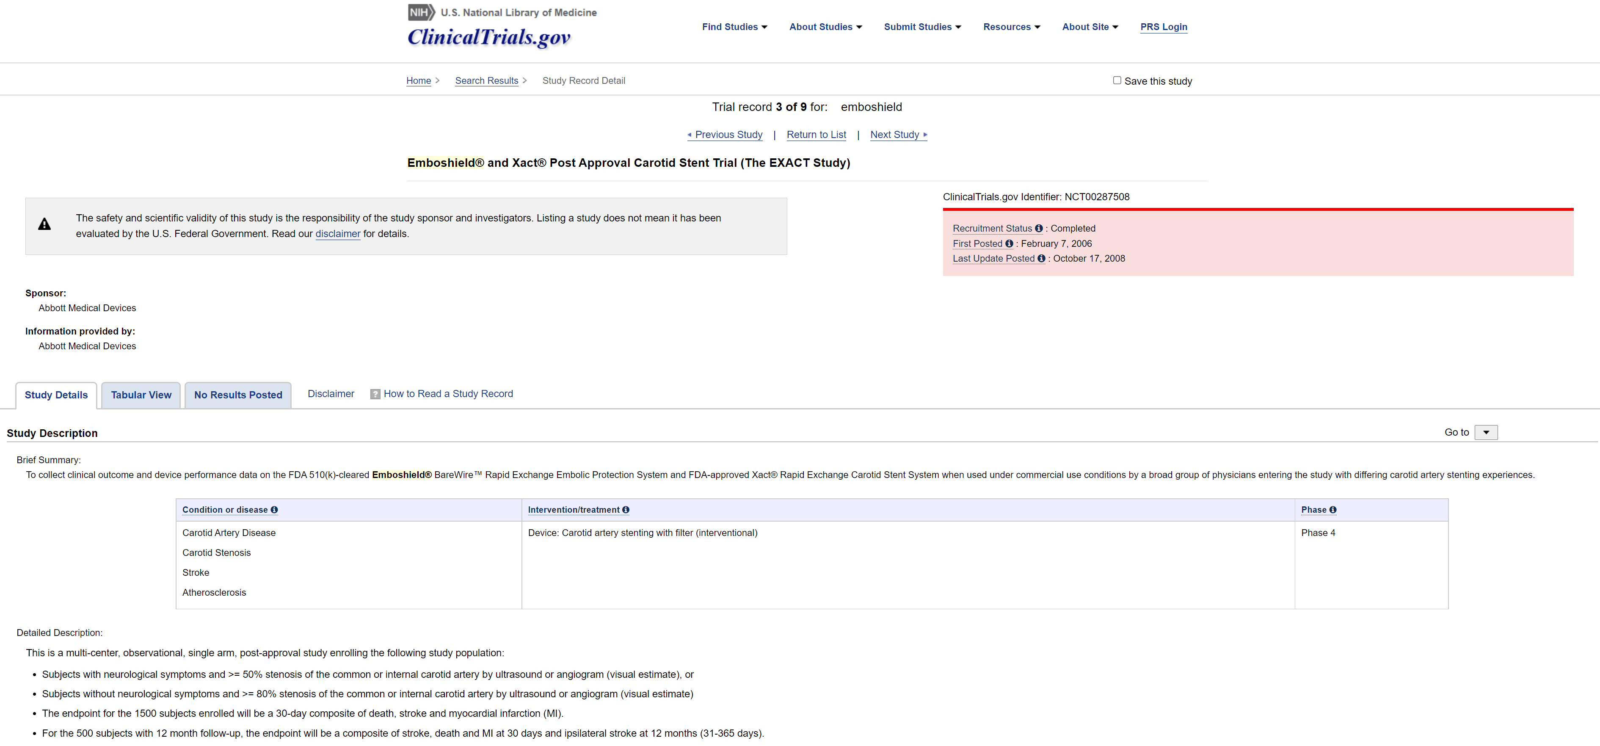Click the highlighted Emboshield® term in Brief Summary
1600x746 pixels.
click(402, 475)
